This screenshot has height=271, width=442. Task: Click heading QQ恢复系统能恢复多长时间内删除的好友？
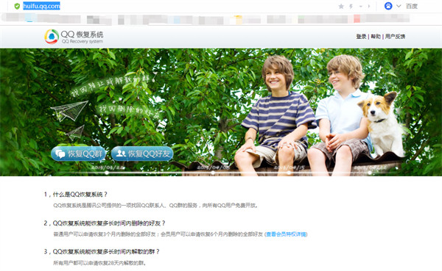(x=109, y=223)
